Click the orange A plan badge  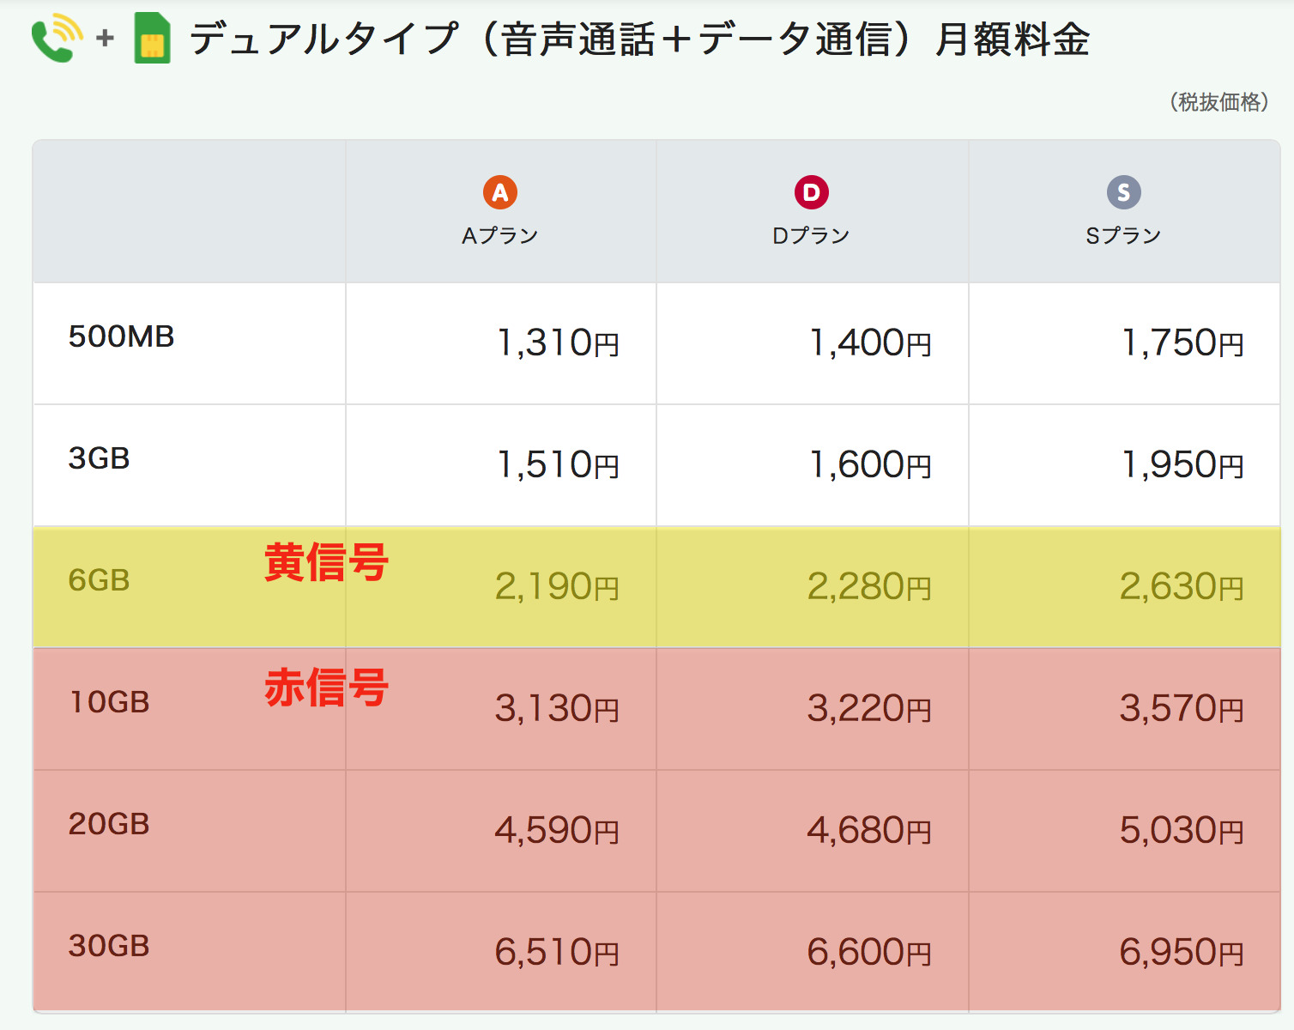pyautogui.click(x=500, y=192)
